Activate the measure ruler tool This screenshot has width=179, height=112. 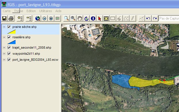106,18
